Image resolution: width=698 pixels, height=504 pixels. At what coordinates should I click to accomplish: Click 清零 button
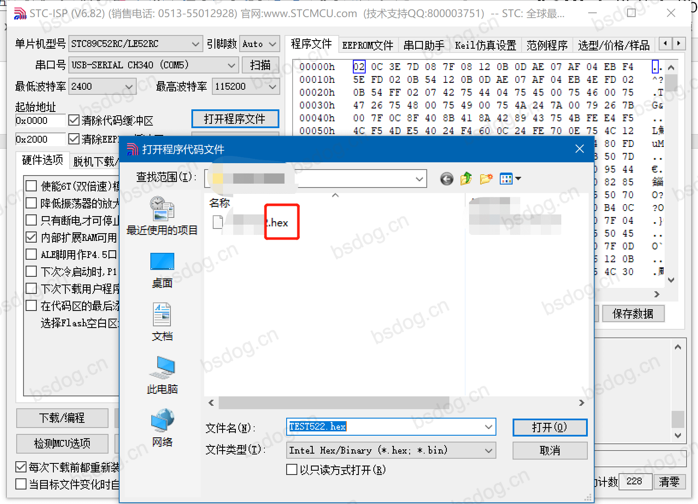point(669,482)
